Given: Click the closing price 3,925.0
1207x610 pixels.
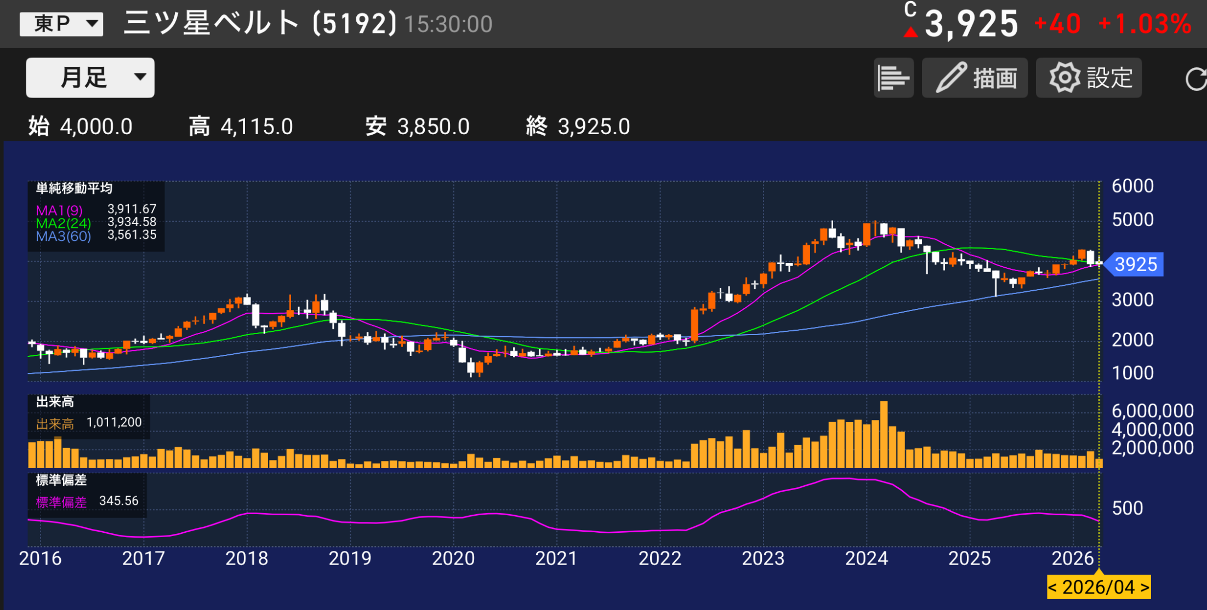Looking at the screenshot, I should pyautogui.click(x=594, y=127).
